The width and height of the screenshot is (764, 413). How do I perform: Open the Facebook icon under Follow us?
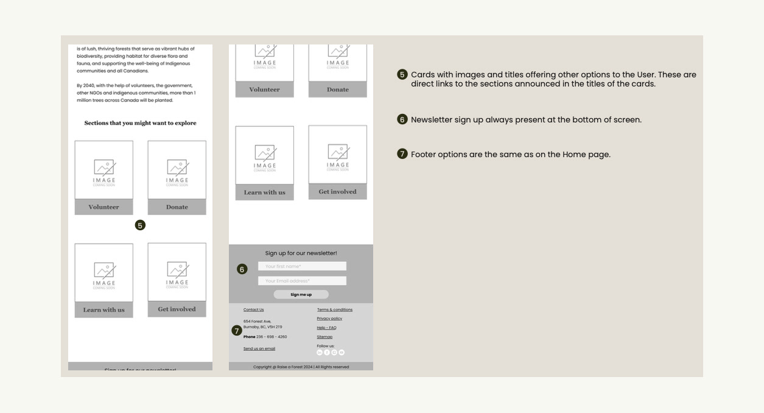tap(327, 352)
